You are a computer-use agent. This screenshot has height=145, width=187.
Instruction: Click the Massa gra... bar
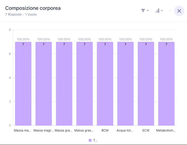coord(64,84)
